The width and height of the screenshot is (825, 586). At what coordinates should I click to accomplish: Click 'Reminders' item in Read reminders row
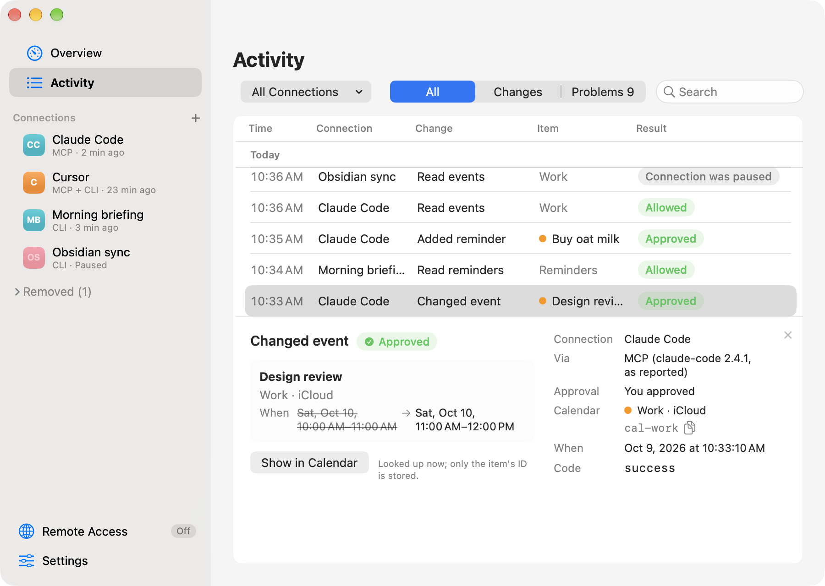(x=568, y=270)
